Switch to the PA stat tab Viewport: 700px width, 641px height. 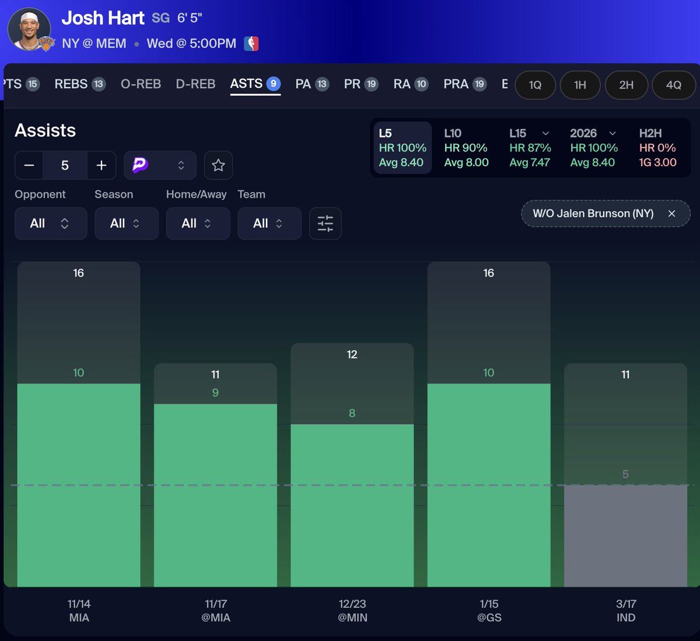pos(312,84)
